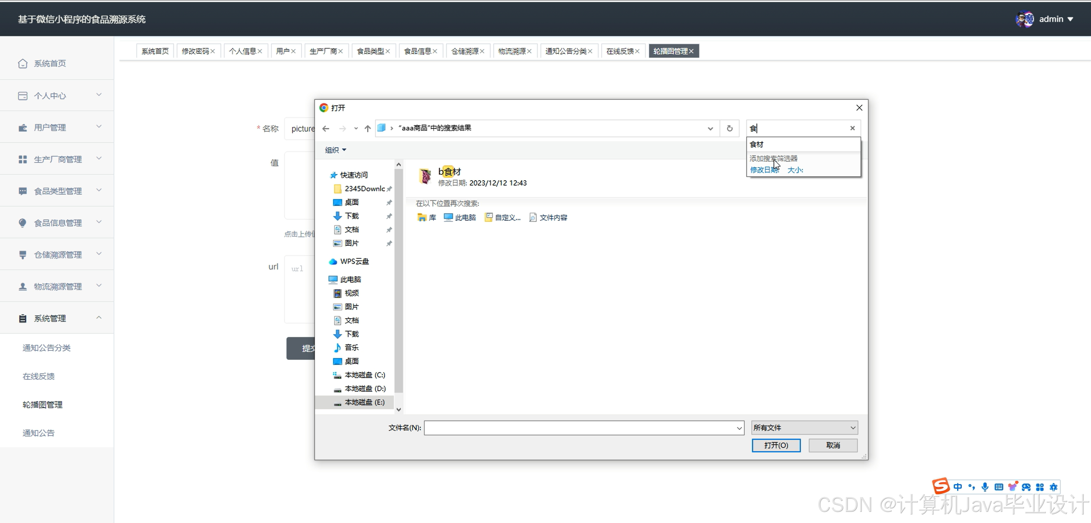Click the back arrow in file dialog
The width and height of the screenshot is (1091, 523).
pos(325,128)
